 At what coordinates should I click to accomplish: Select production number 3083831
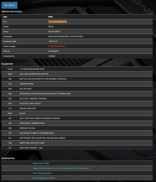click(52, 56)
